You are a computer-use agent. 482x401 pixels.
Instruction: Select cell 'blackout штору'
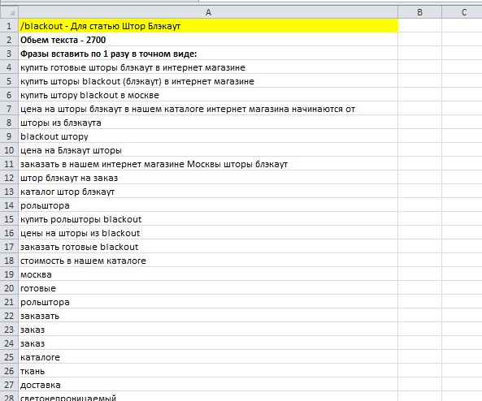pos(208,136)
